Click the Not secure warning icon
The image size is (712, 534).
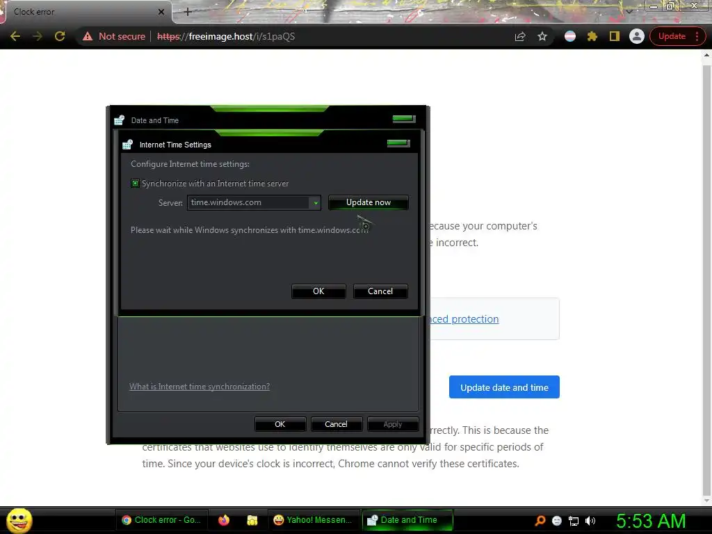point(88,36)
